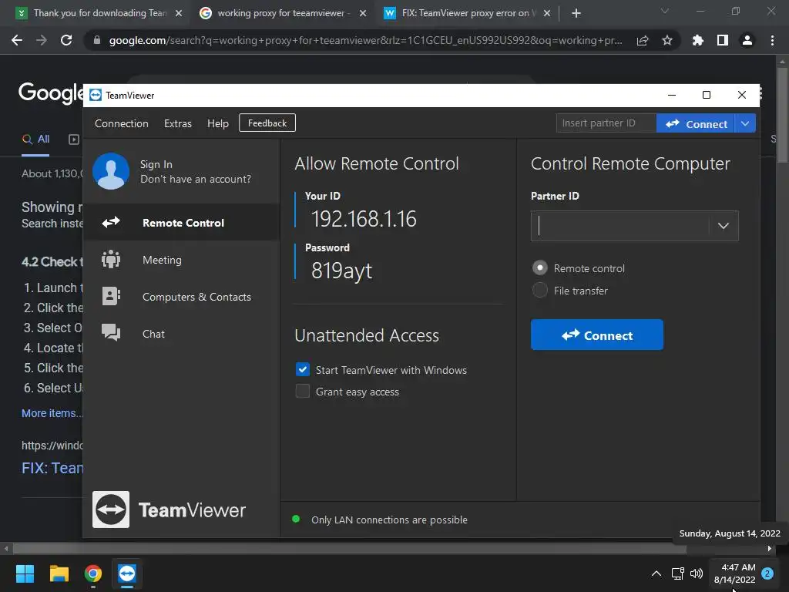
Task: Bookmark this page with star icon
Action: click(666, 40)
